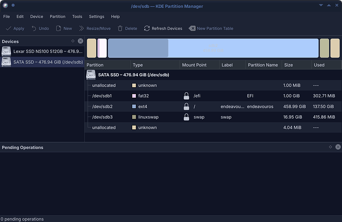Open the Tools menu

click(77, 16)
